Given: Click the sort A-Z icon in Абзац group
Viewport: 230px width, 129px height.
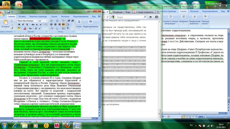Looking at the screenshot, I should [63, 28].
